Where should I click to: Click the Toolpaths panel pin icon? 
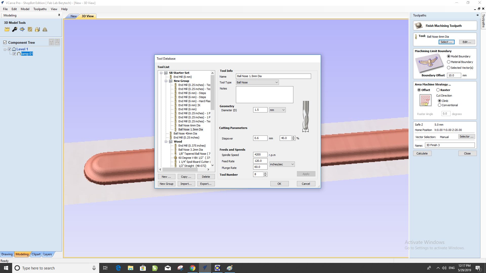pos(477,15)
